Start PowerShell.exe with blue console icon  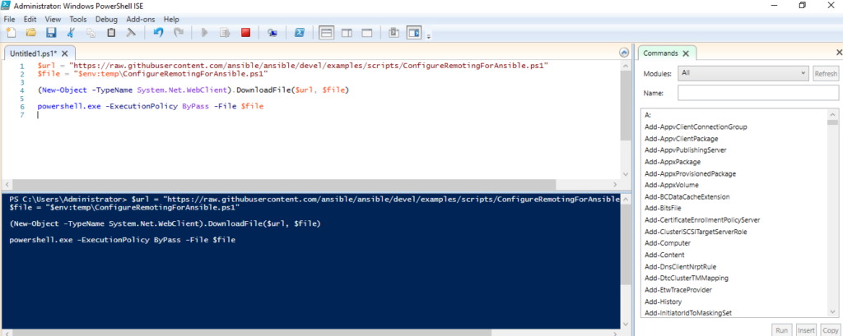tap(300, 33)
